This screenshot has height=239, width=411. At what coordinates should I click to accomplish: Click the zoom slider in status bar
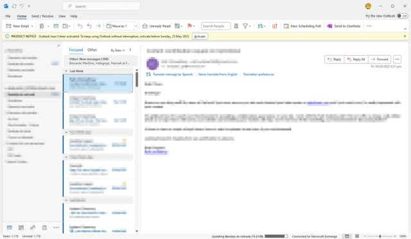380,236
